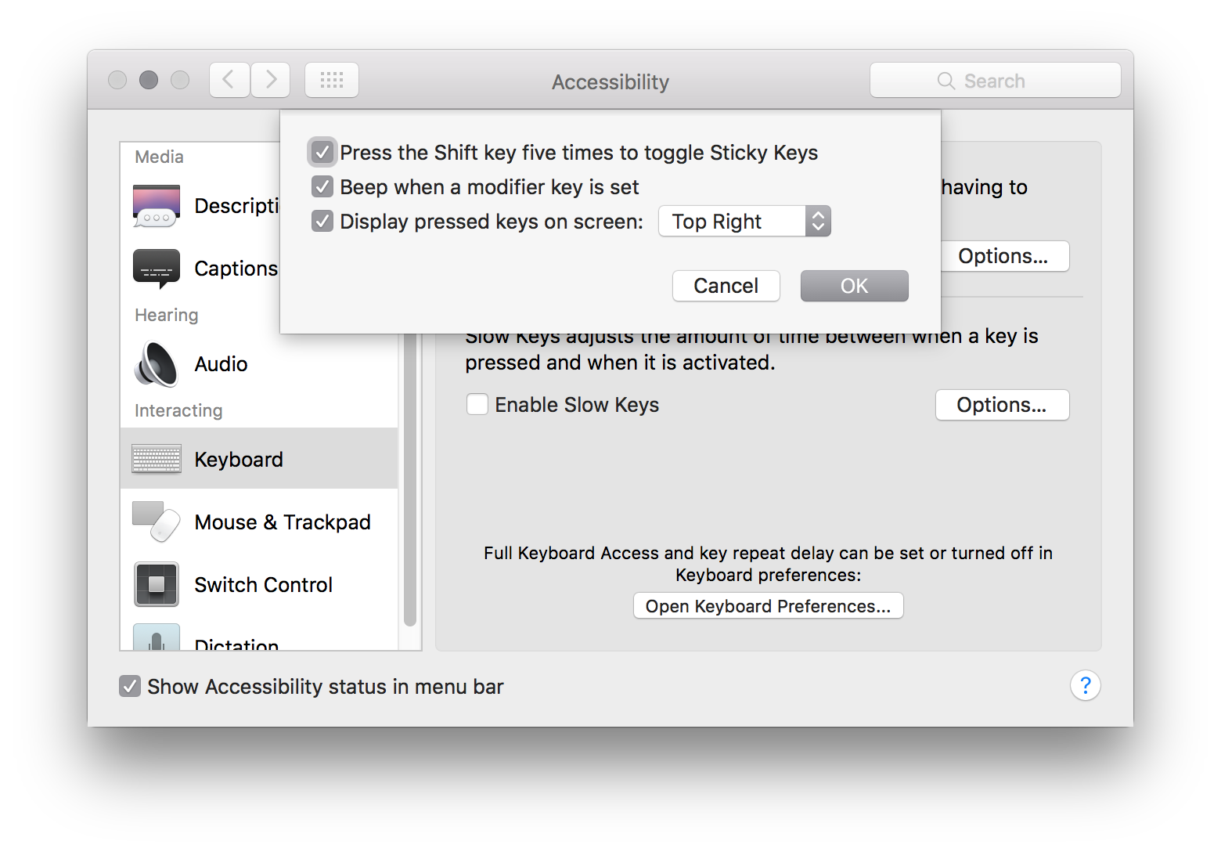
Task: Click Open Keyboard Preferences
Action: [767, 605]
